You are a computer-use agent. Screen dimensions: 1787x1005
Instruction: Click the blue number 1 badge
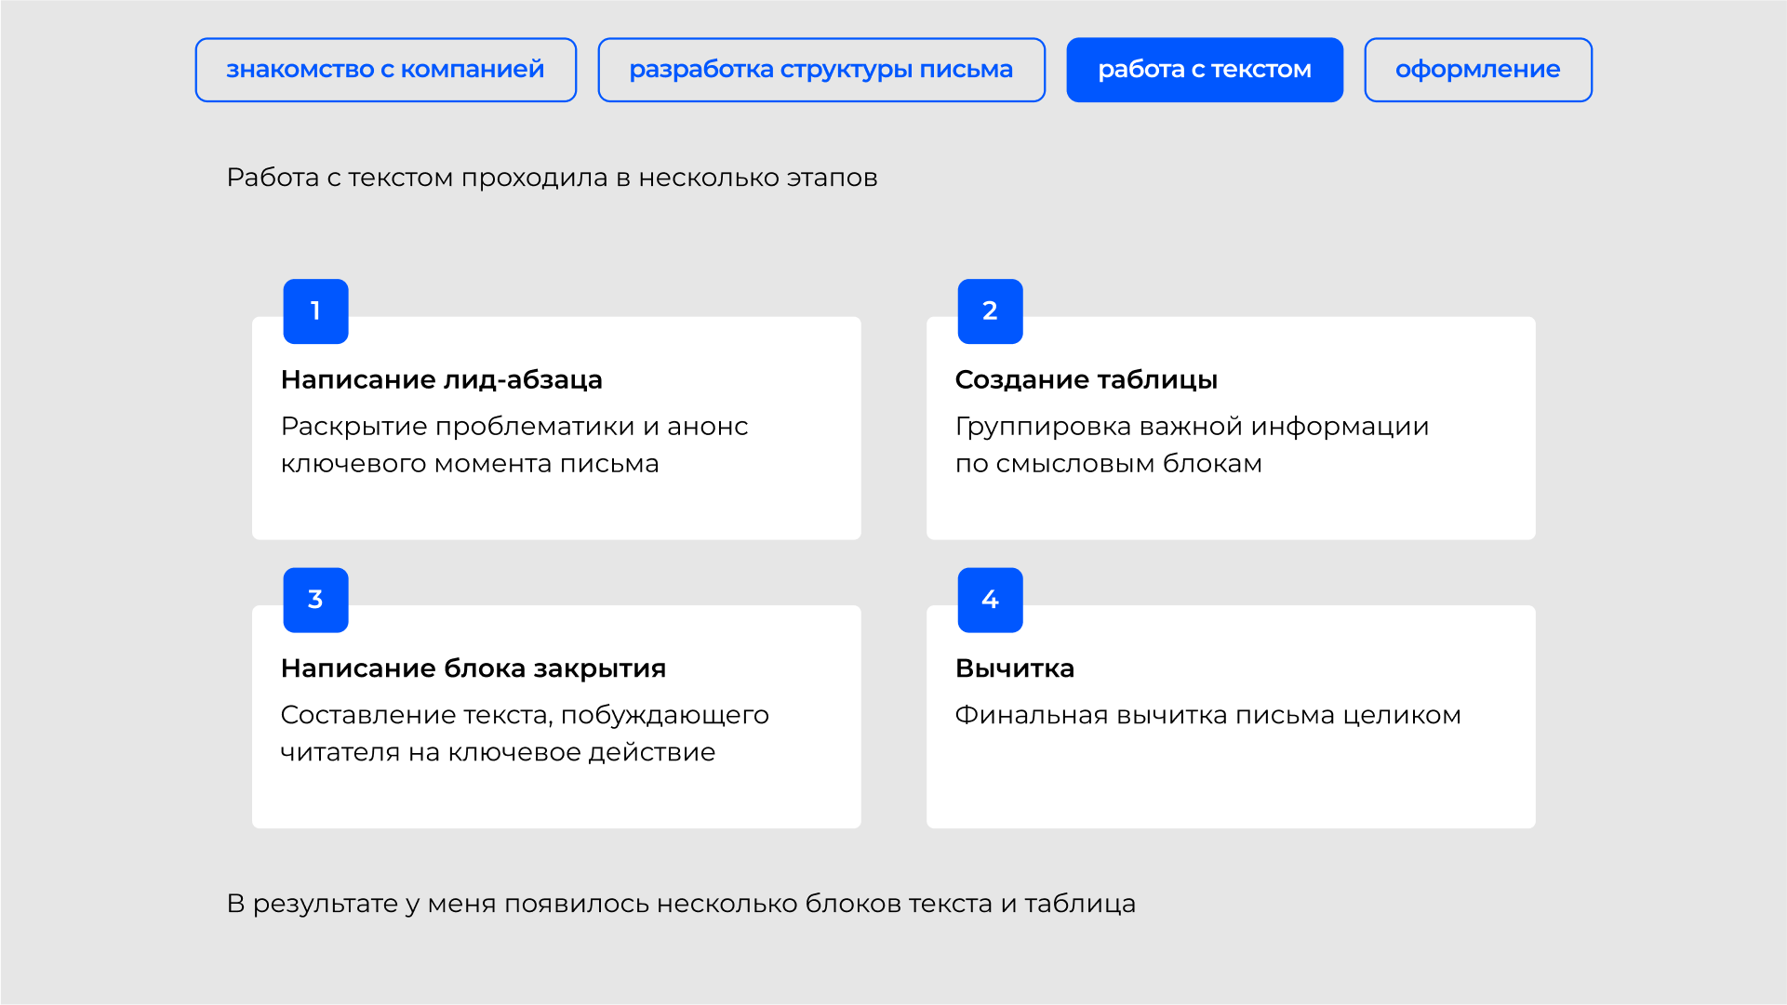click(315, 311)
